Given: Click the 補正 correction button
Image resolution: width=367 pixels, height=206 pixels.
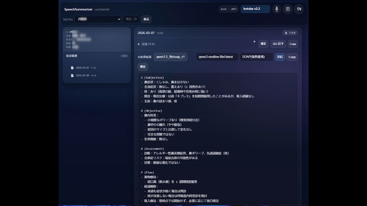Looking at the screenshot, I should point(263,44).
